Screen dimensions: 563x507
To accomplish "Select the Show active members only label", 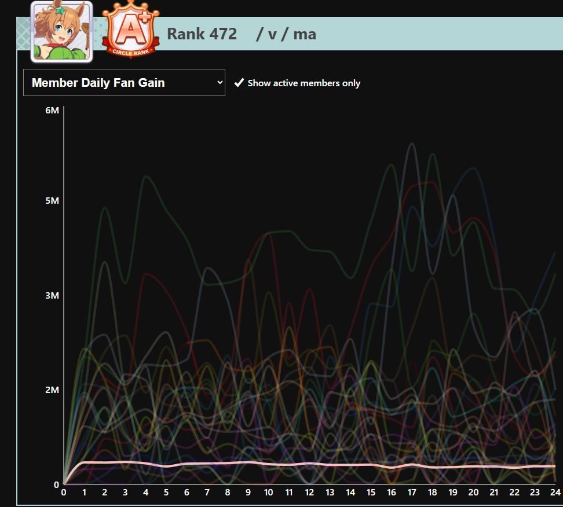I will click(x=304, y=83).
